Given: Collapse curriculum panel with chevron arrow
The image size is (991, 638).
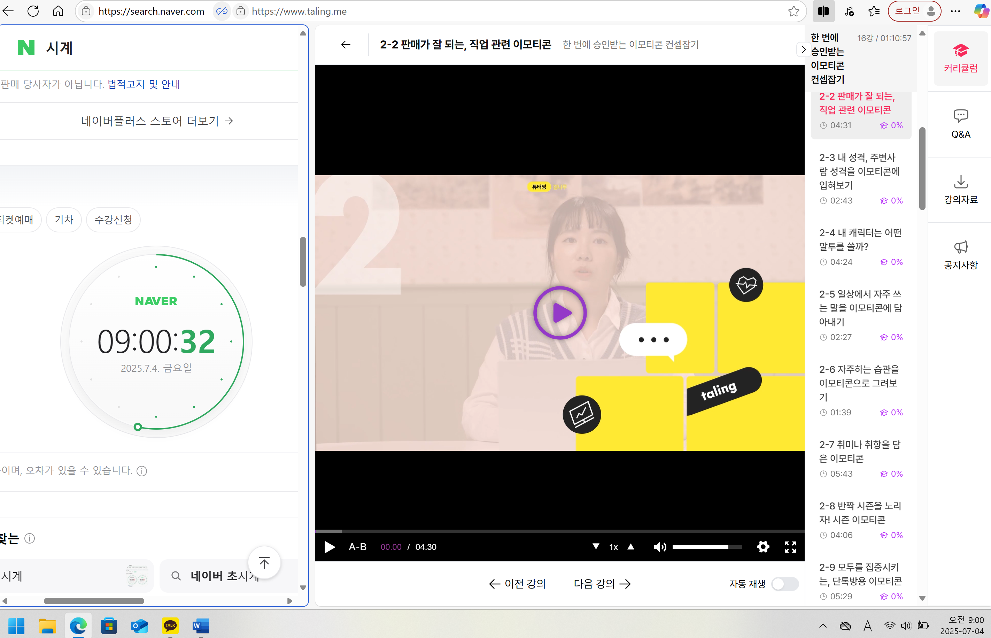Looking at the screenshot, I should (x=803, y=50).
